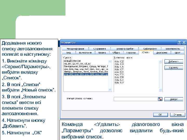Click the help question mark icon
Image resolution: width=187 pixels, height=140 pixels.
click(179, 42)
